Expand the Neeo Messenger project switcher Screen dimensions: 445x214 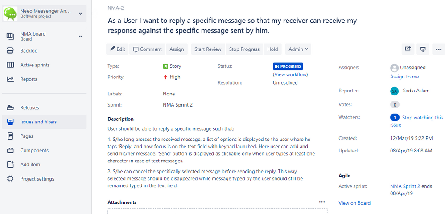point(80,14)
